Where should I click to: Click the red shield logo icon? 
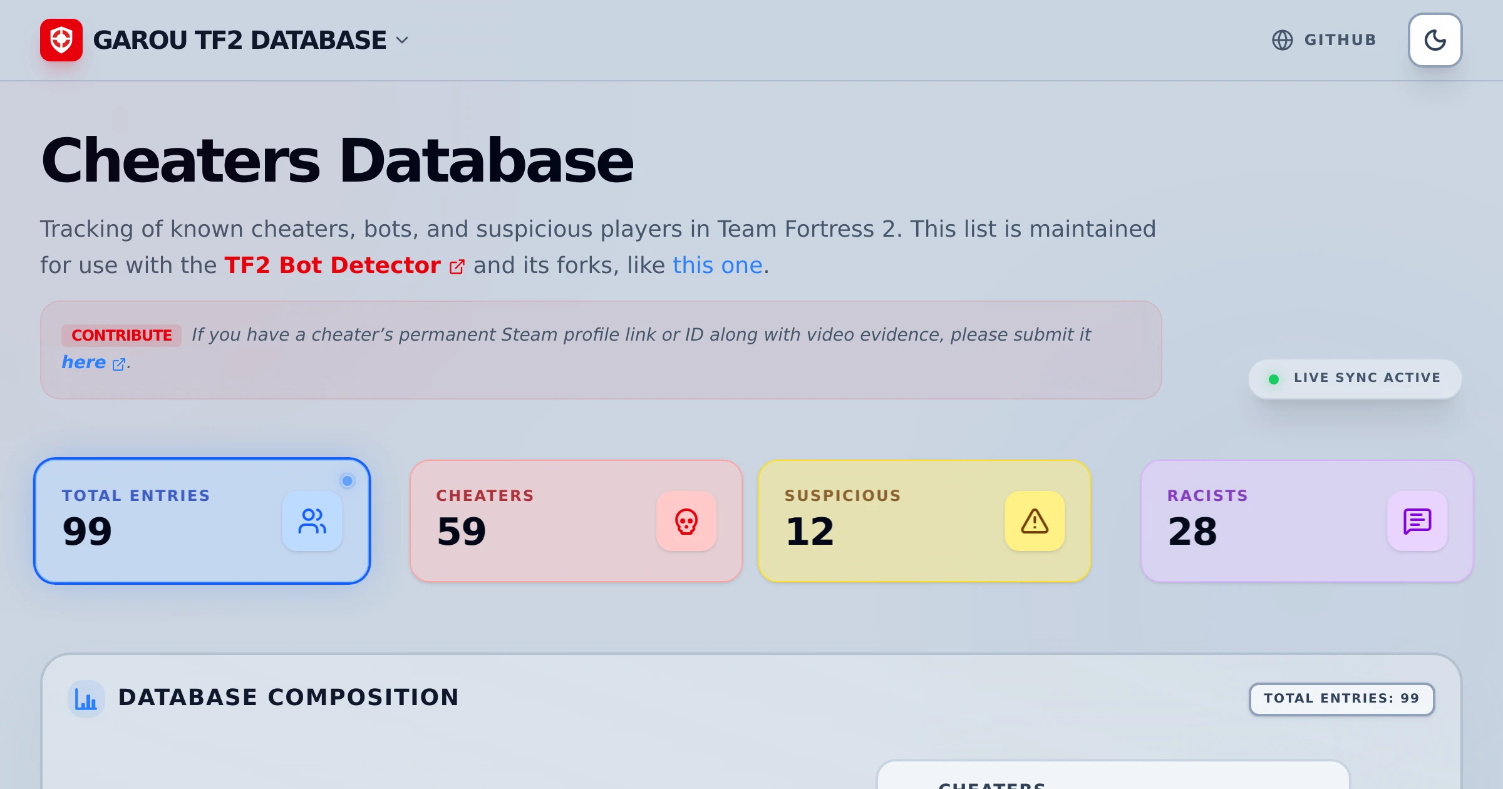[x=61, y=40]
